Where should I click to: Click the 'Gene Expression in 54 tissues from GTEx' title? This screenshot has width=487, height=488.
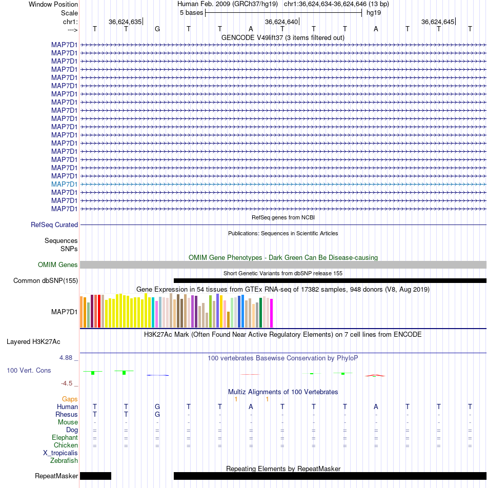pyautogui.click(x=283, y=290)
